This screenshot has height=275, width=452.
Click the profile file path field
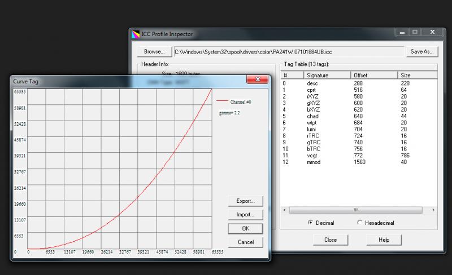click(289, 52)
